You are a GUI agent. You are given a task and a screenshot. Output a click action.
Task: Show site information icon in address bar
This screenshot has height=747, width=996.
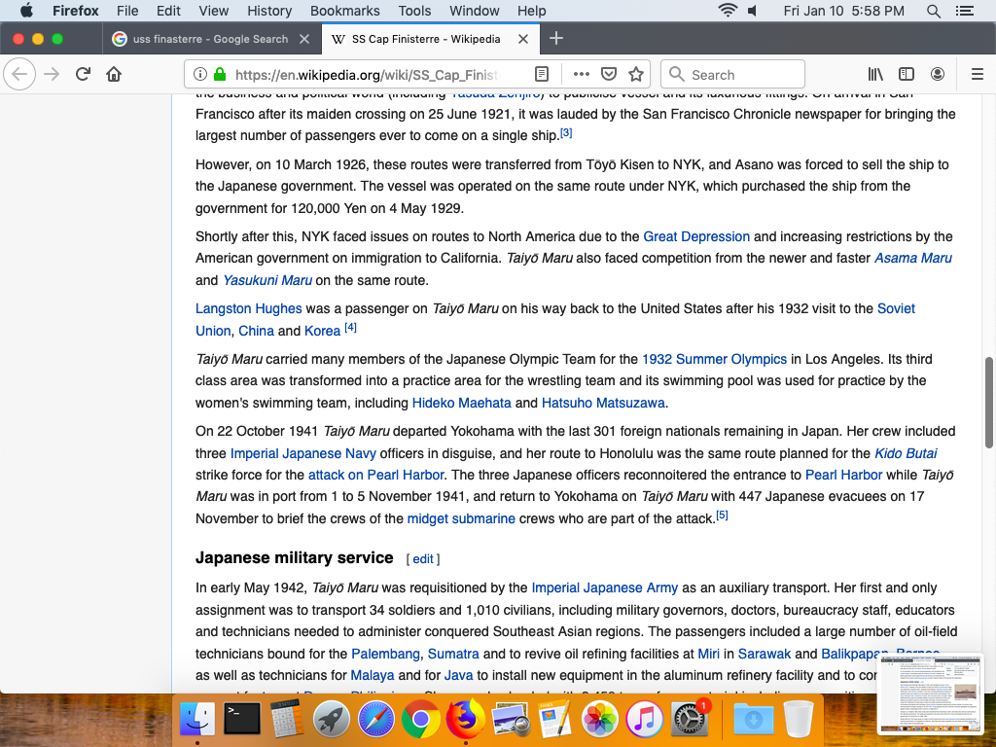(x=199, y=75)
